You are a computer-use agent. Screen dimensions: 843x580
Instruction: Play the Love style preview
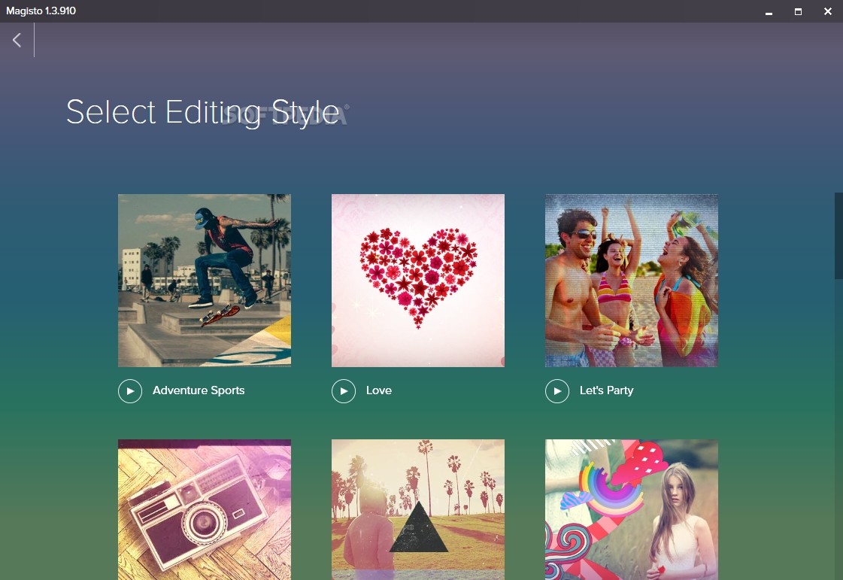click(x=344, y=391)
